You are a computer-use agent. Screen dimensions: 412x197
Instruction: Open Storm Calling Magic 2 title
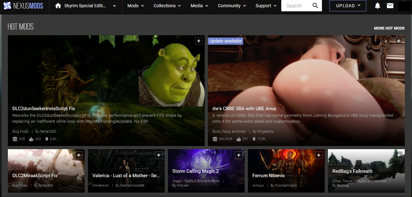coord(196,171)
